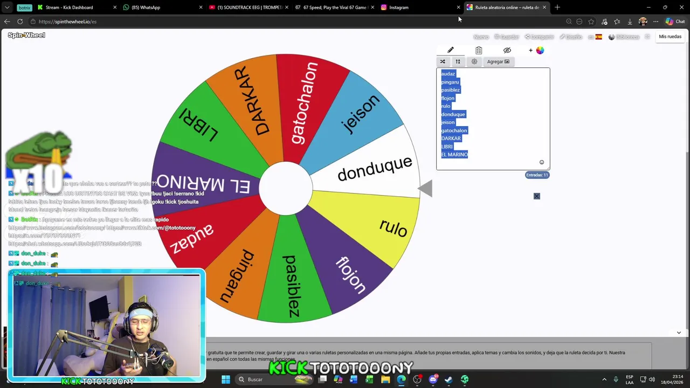Open the es language flag selector

coord(595,37)
